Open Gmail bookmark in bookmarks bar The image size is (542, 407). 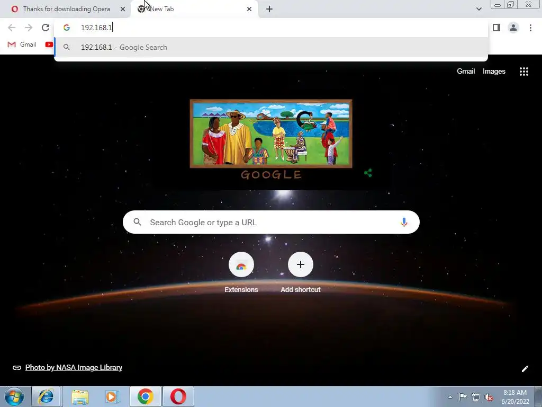click(22, 45)
